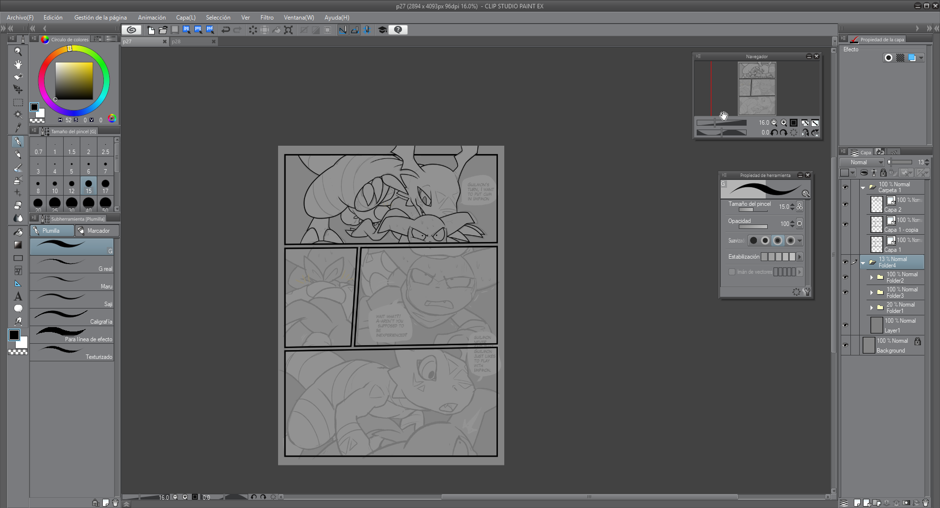Choose the Caligrafía pen preset
Screen dimensions: 940x508
click(x=72, y=317)
